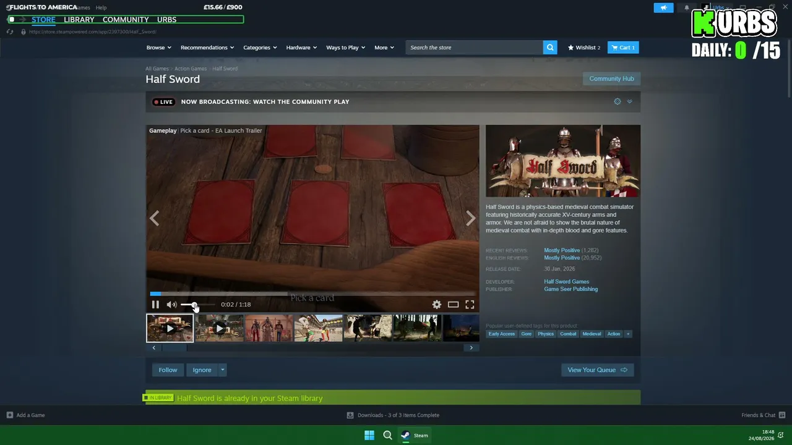Enter fullscreen on the trailer video

[470, 304]
